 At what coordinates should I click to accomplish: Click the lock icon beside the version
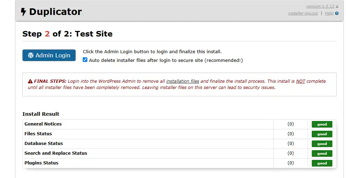click(x=337, y=7)
